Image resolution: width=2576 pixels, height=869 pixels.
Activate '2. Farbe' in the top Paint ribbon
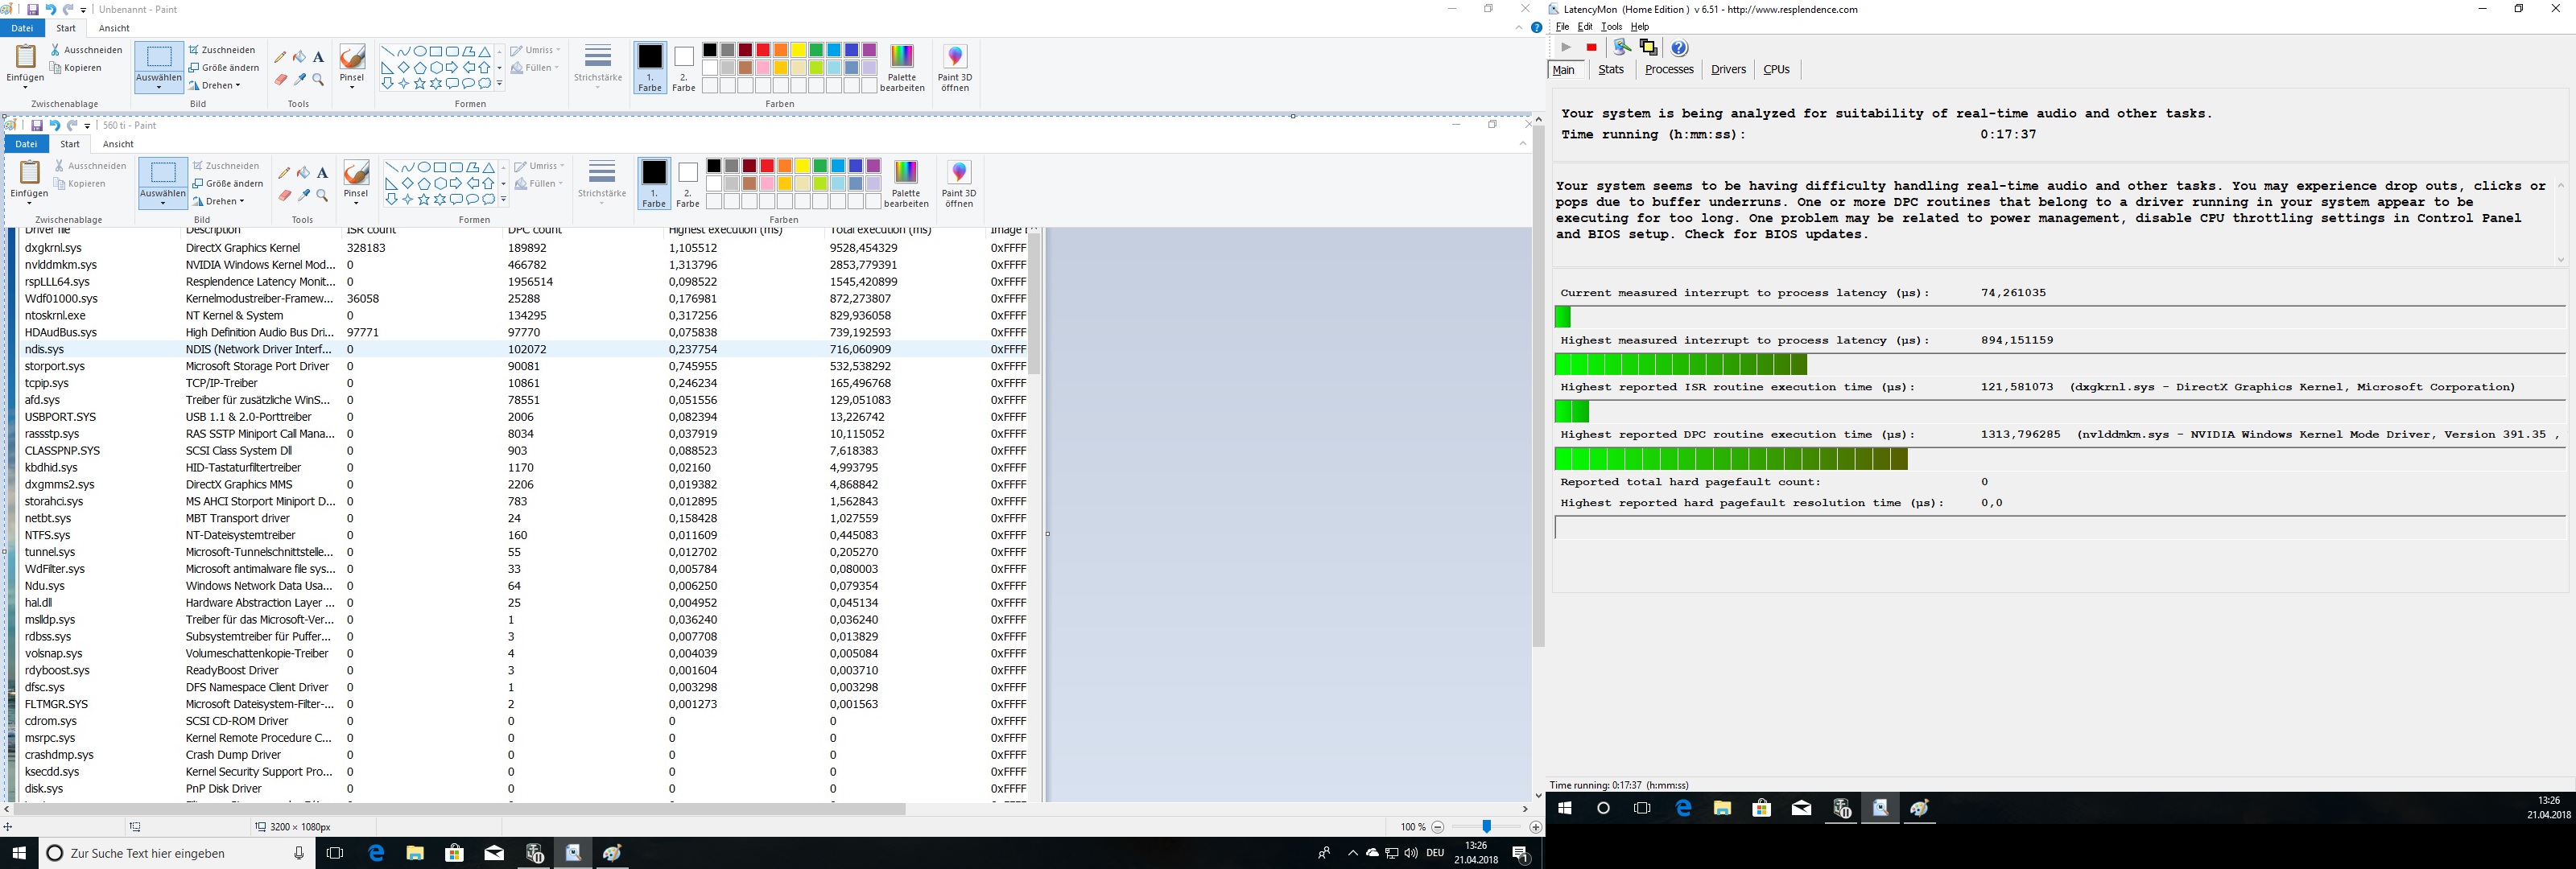point(683,67)
